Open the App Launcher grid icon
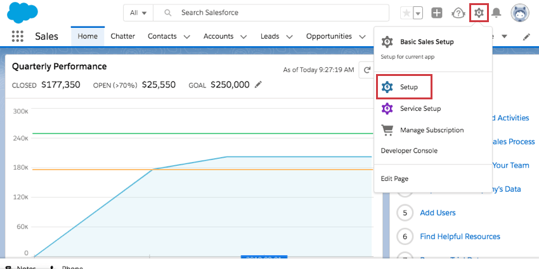 pyautogui.click(x=18, y=37)
